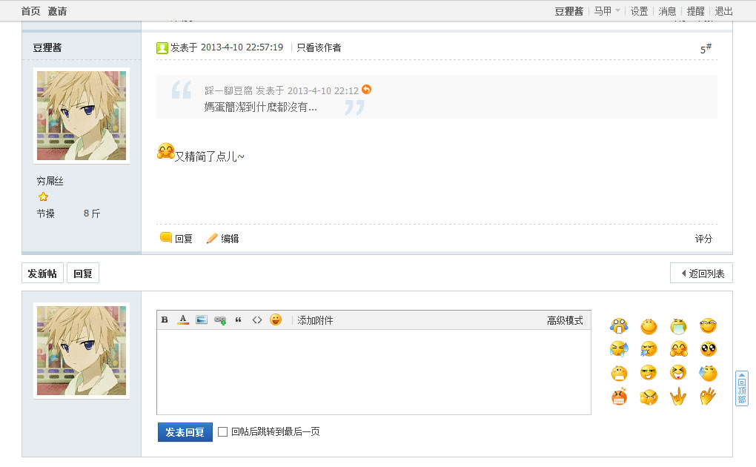Click the 回复 button beside 发新帖

83,274
